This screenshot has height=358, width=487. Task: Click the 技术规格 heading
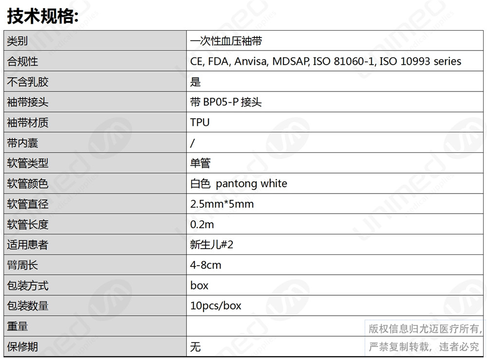pos(42,16)
